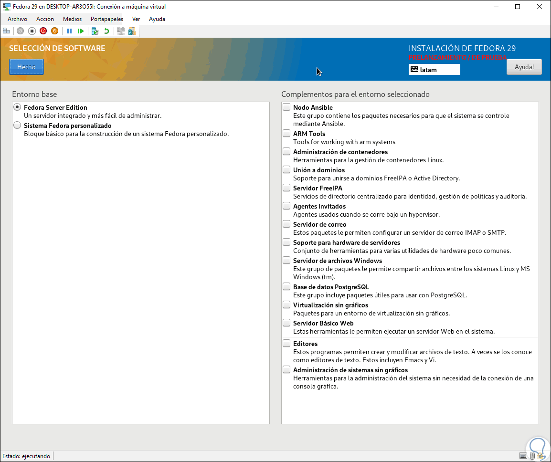551x462 pixels.
Task: Check the ARM Tools add-on
Action: (x=286, y=134)
